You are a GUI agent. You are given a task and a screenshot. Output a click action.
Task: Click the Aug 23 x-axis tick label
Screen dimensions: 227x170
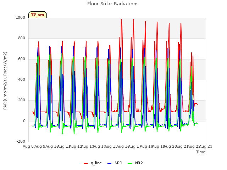click(206, 146)
